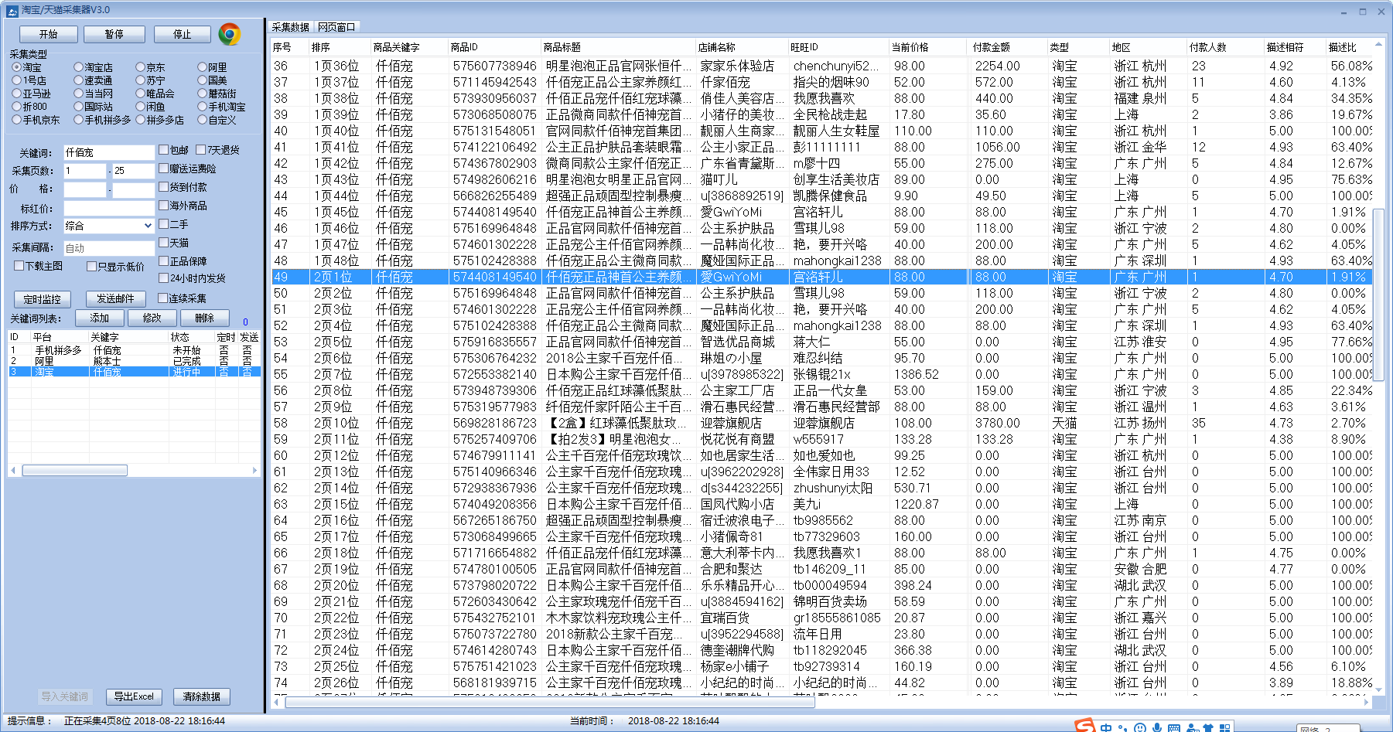Click 发送邮件 button
1393x732 pixels.
(115, 298)
